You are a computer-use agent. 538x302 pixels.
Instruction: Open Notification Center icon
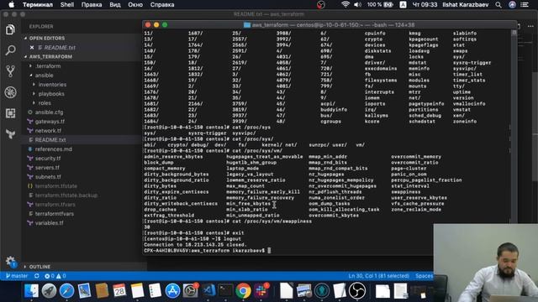(525, 5)
